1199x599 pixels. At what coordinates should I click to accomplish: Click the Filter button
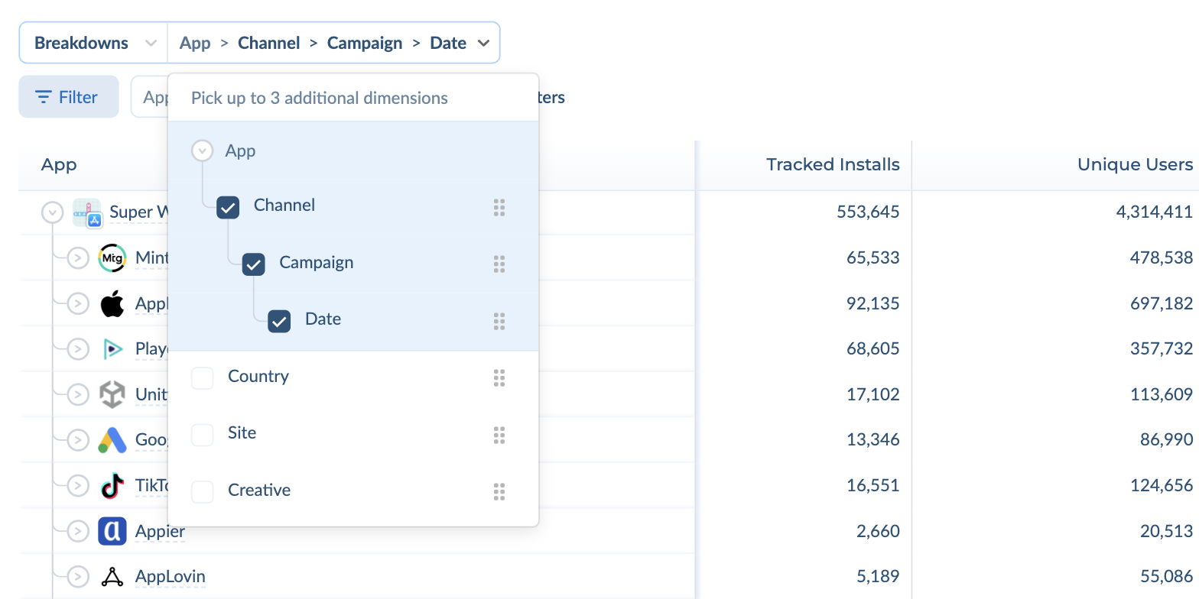point(69,97)
